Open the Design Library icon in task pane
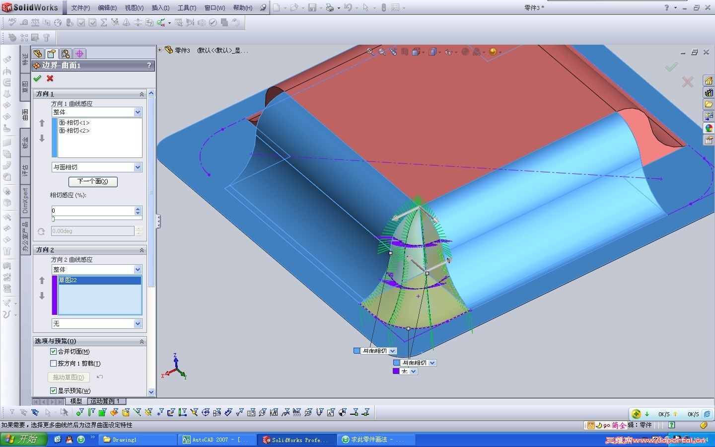This screenshot has width=715, height=447. (x=709, y=92)
